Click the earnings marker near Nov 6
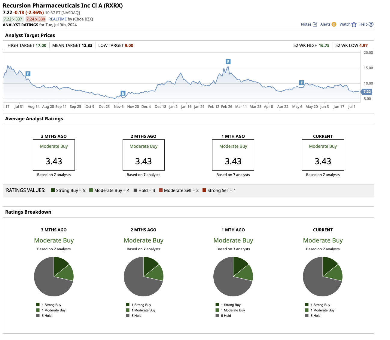The image size is (390, 340). (x=123, y=93)
